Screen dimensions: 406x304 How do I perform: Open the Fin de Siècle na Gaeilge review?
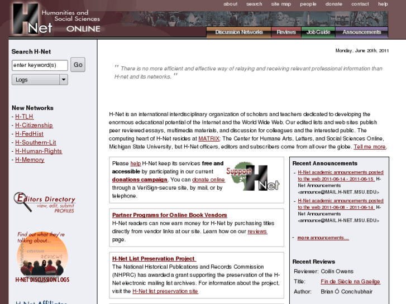[x=350, y=282]
